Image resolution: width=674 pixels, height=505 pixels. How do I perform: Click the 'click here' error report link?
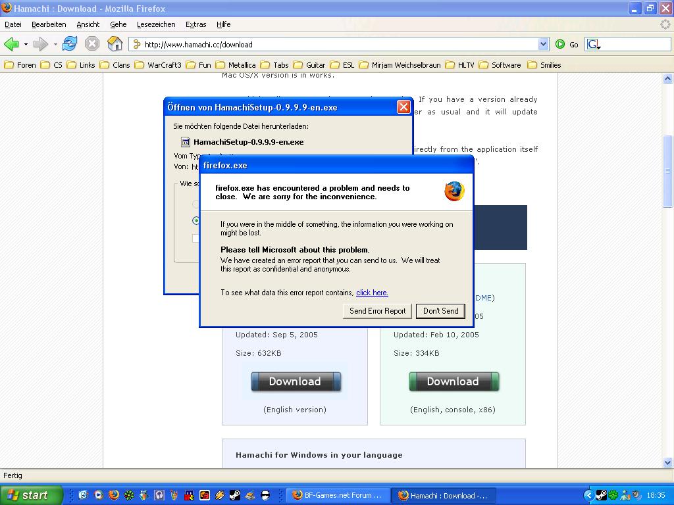373,293
